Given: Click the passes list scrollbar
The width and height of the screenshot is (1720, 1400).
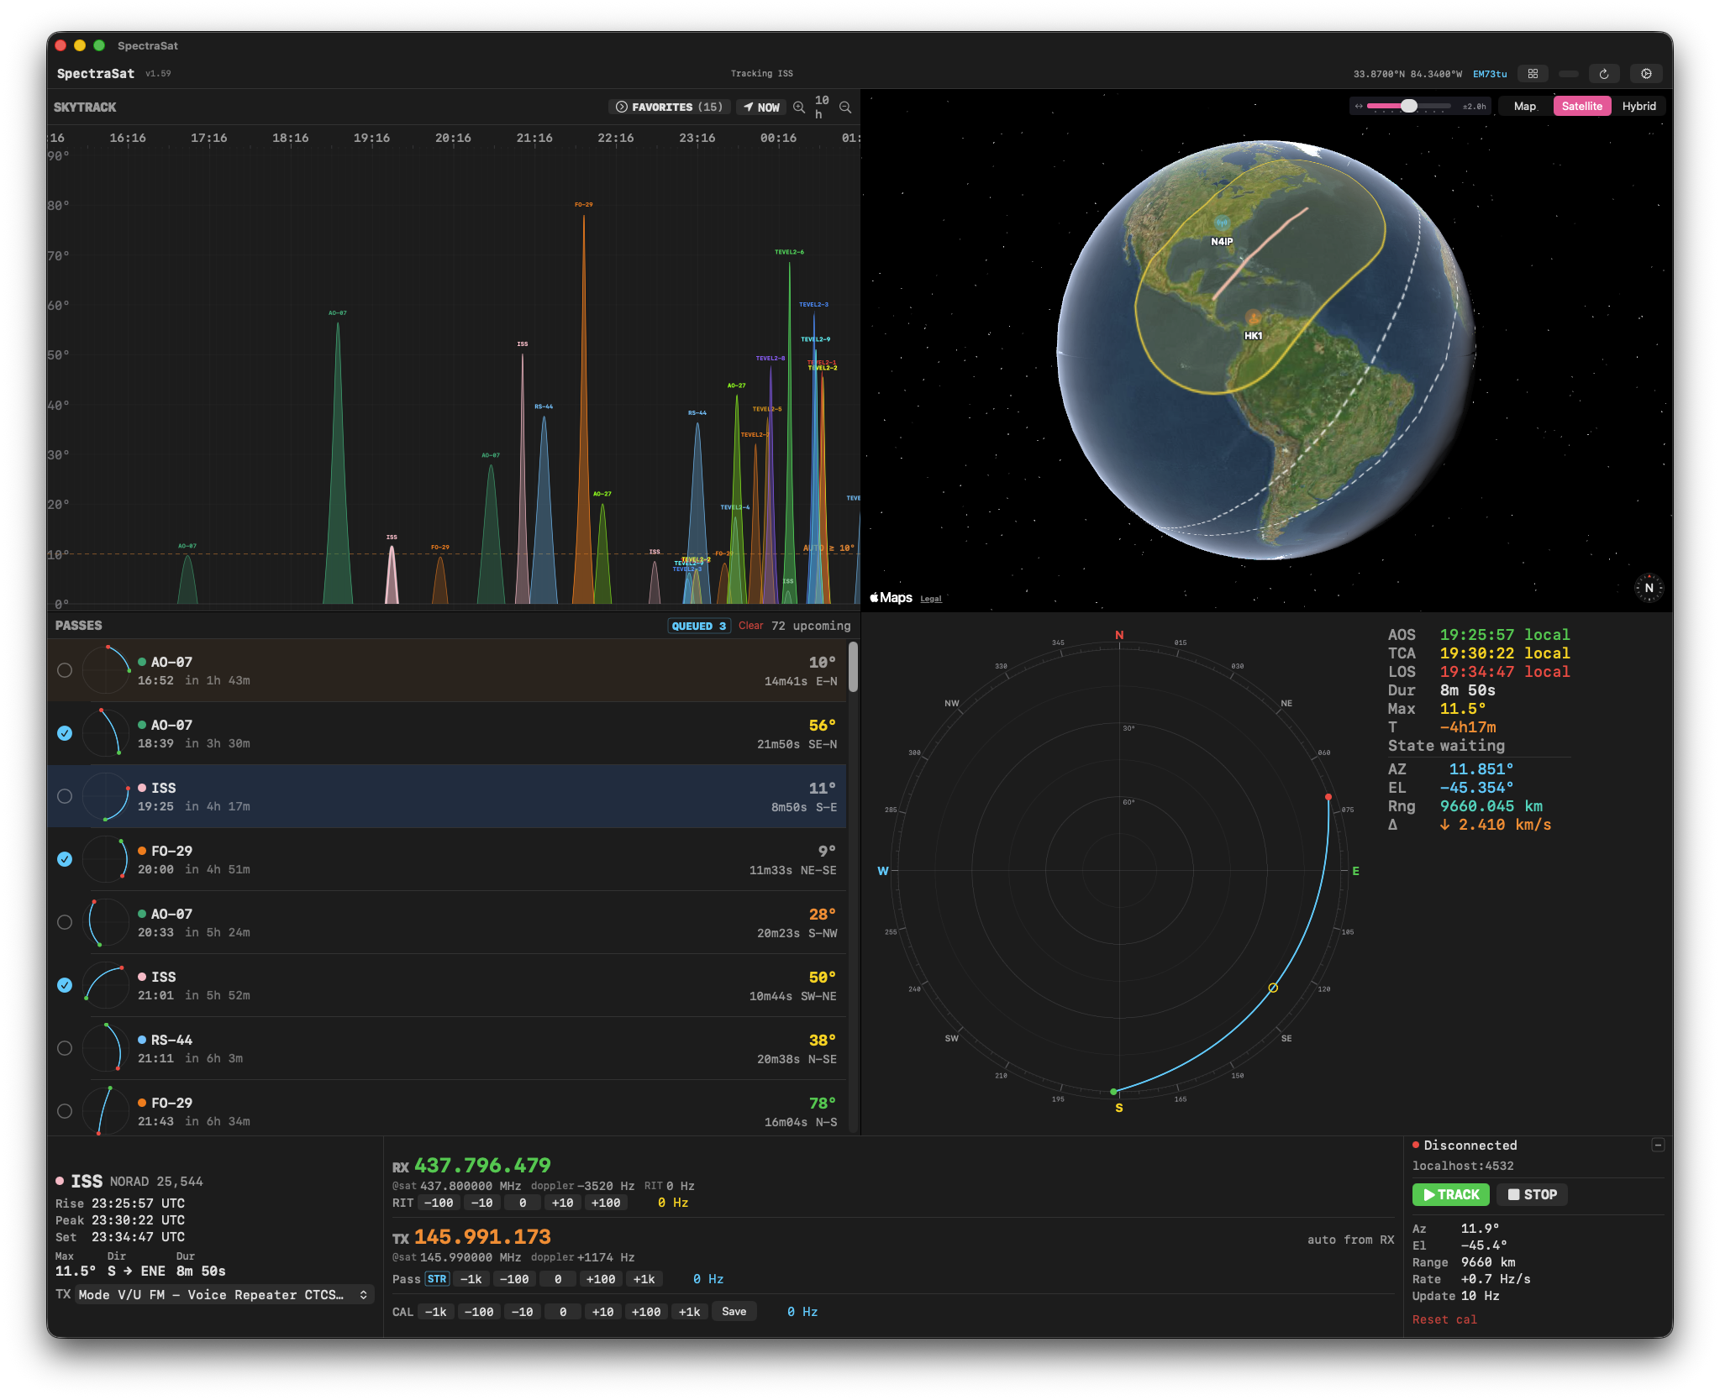Looking at the screenshot, I should (853, 668).
